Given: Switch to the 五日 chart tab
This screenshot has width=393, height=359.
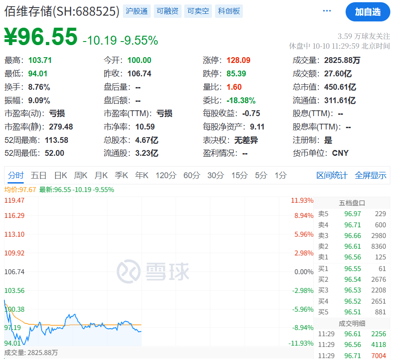Looking at the screenshot, I should point(38,175).
